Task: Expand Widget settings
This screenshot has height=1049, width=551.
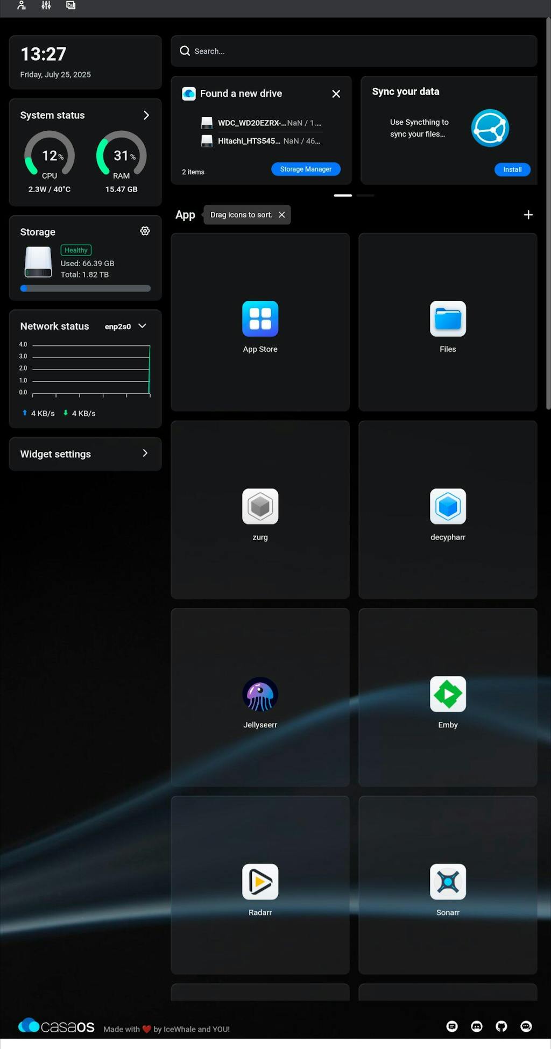Action: [x=145, y=453]
